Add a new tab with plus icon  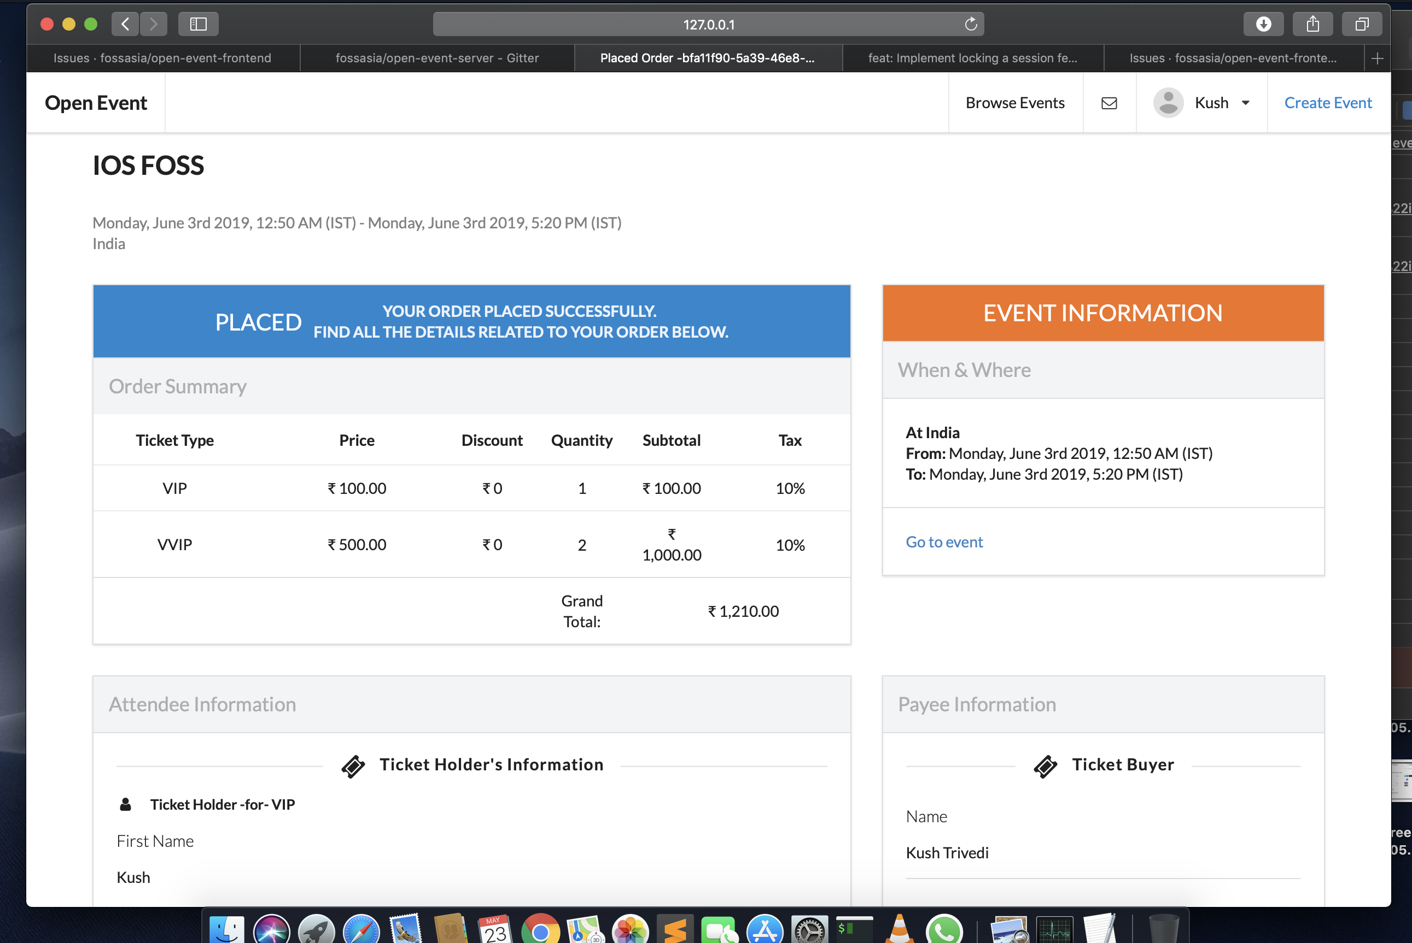1377,58
